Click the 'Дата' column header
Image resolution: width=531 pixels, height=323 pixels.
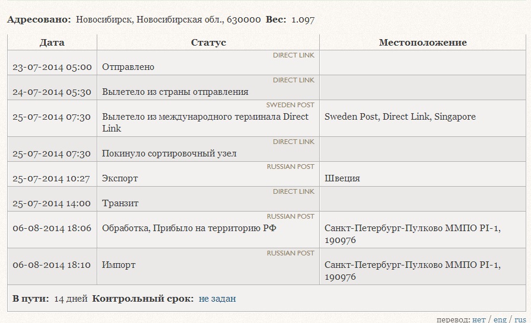coord(52,43)
